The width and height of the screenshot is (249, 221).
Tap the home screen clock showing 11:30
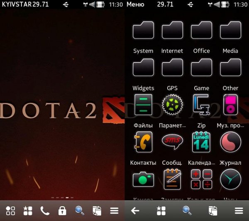tap(116, 5)
